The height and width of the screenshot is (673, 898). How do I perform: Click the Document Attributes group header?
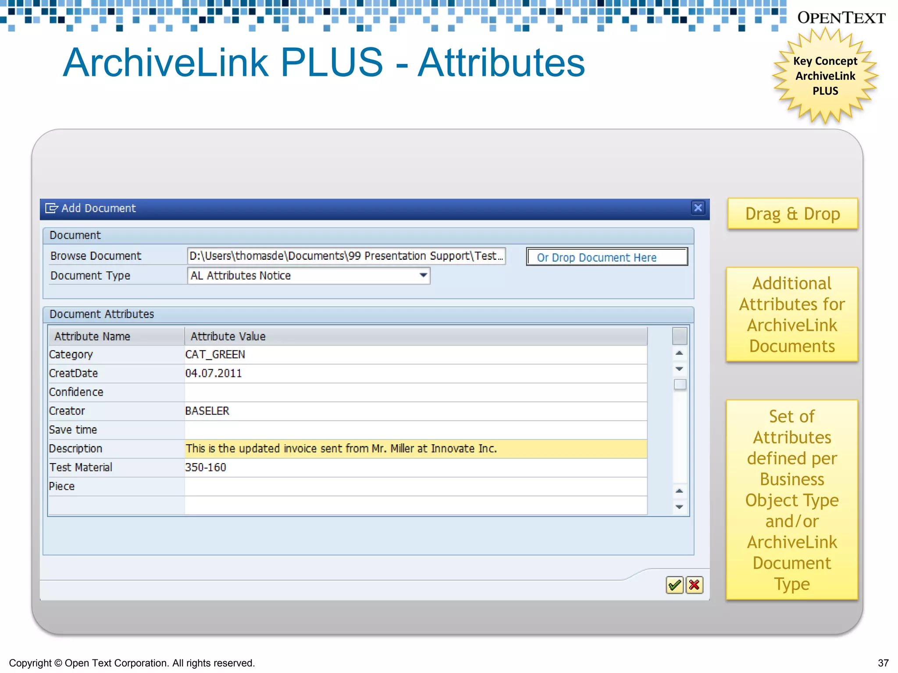coord(368,314)
